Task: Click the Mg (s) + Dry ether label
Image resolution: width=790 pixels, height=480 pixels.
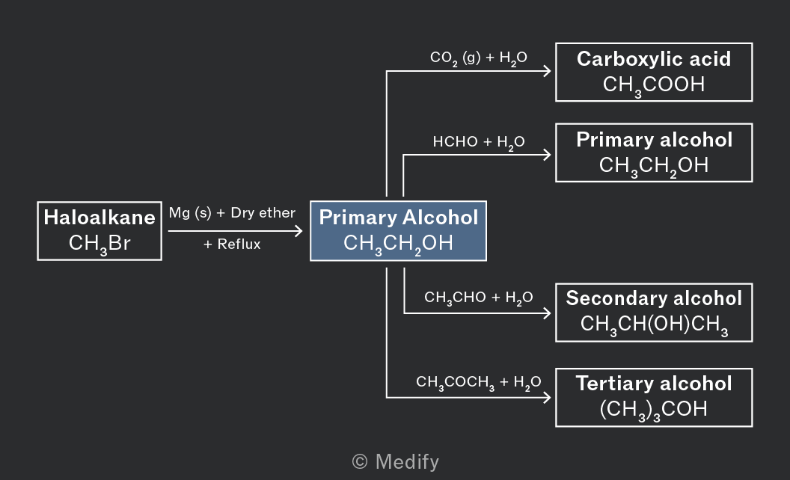Action: click(232, 213)
